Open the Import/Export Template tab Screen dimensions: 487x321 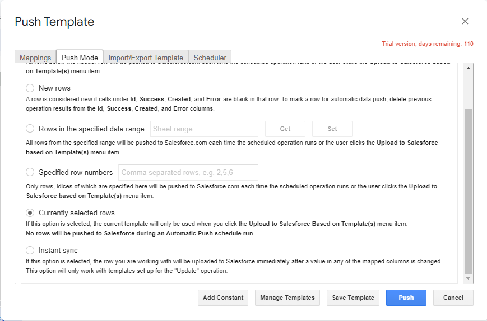pyautogui.click(x=146, y=58)
